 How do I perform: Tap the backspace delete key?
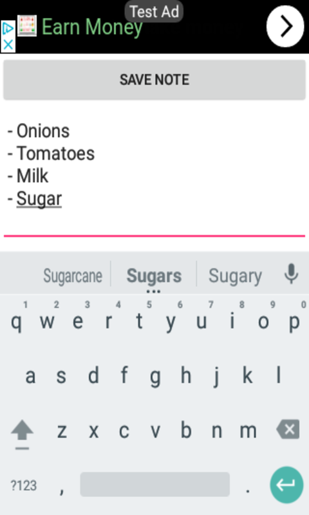pyautogui.click(x=288, y=429)
